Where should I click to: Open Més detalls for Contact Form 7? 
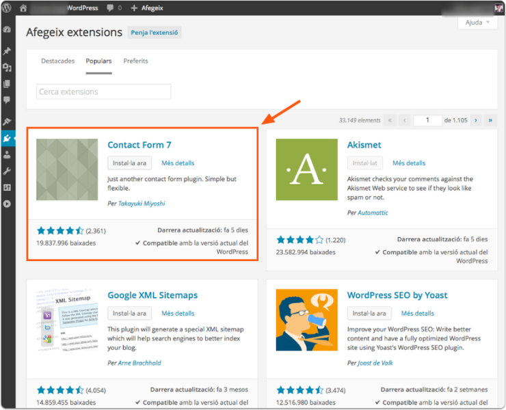click(178, 163)
